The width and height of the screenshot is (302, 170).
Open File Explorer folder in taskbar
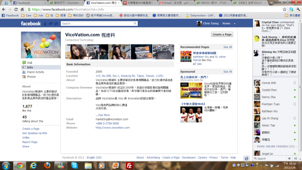(88, 166)
